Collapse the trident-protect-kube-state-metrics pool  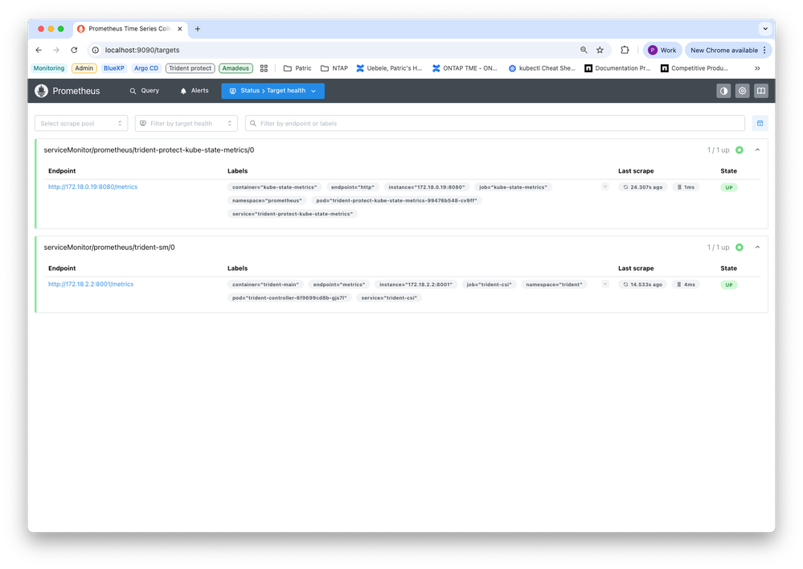coord(757,150)
